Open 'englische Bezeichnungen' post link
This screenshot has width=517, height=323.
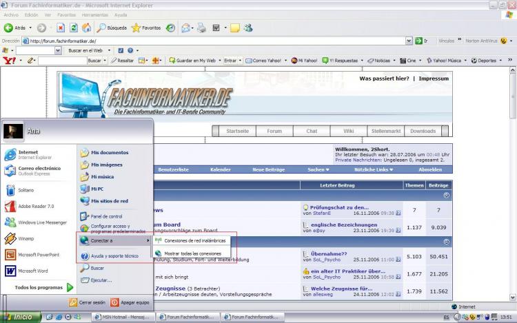pos(344,225)
